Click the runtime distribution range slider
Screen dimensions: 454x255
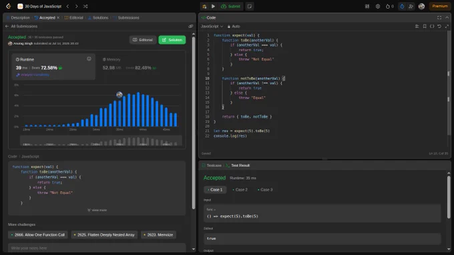coord(101,141)
